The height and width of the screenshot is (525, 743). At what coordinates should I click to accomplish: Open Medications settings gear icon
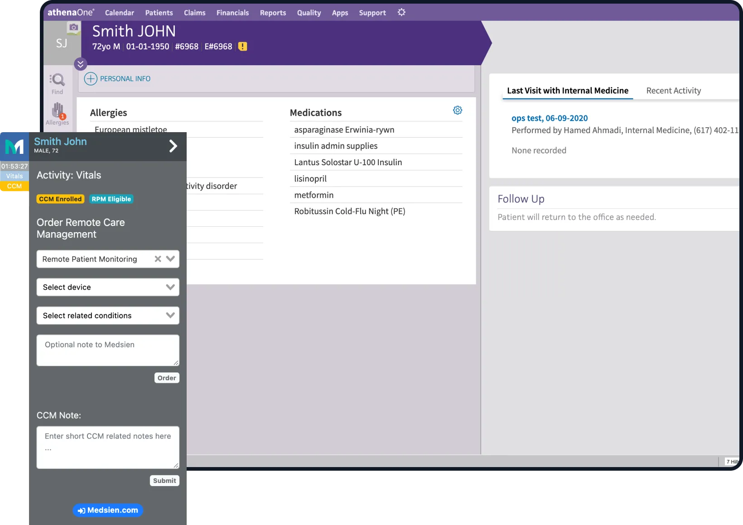point(458,110)
